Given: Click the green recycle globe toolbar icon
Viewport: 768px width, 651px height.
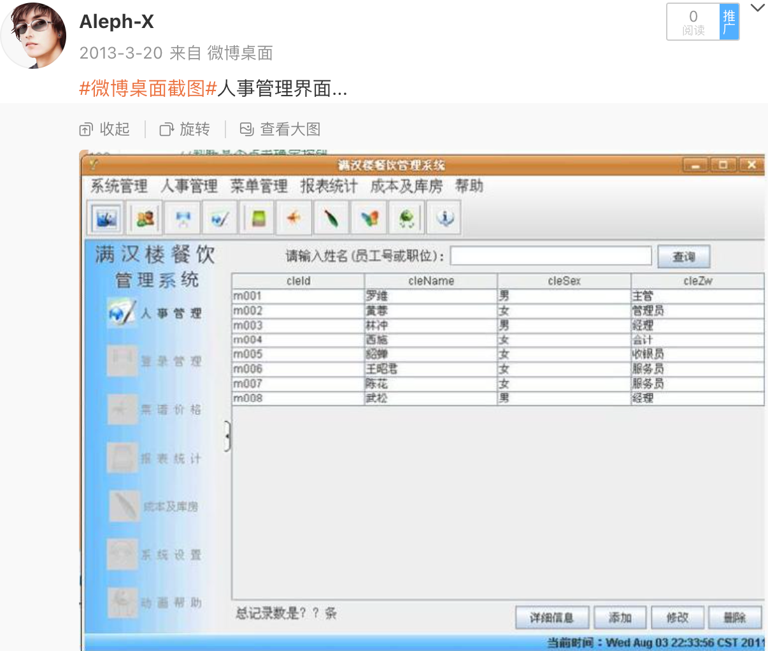Looking at the screenshot, I should point(406,219).
